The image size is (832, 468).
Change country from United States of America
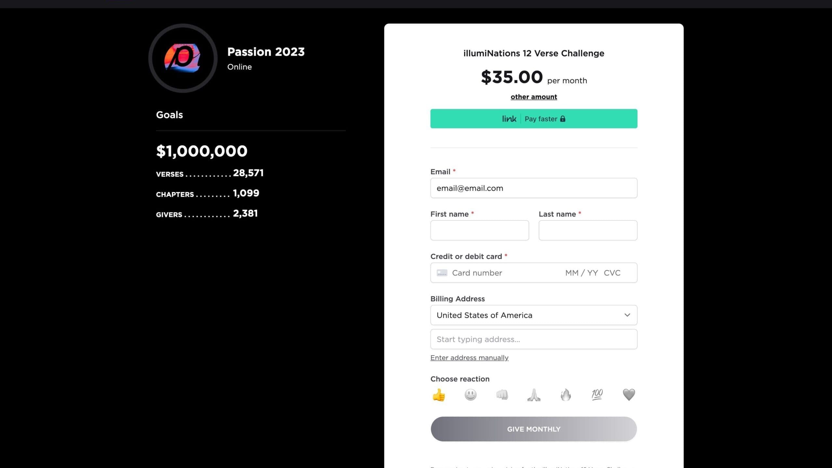[x=533, y=315]
